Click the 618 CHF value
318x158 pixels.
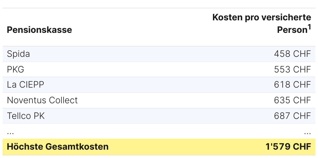point(292,85)
